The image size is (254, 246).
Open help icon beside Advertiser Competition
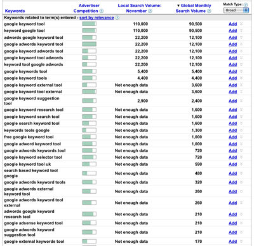coord(102,11)
